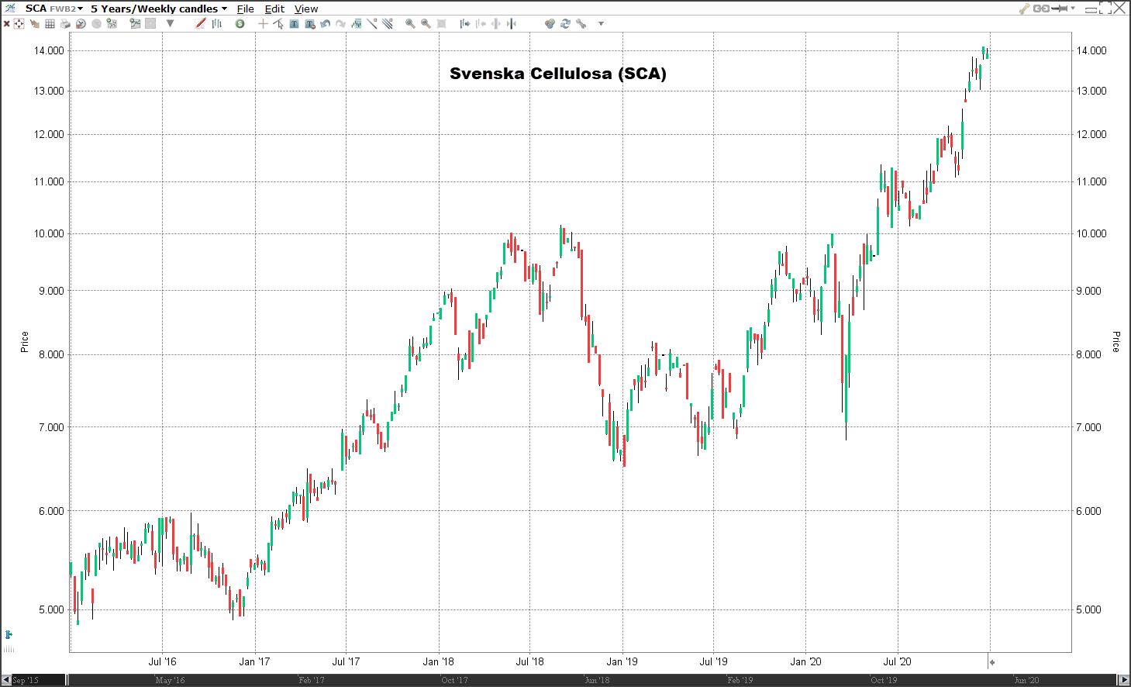
Task: Click the first scroll-bars-right icon
Action: [x=465, y=24]
